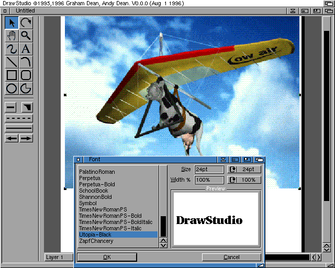Viewport: 335px width, 268px height.
Task: Click the hang glider cow image
Action: tap(182, 86)
